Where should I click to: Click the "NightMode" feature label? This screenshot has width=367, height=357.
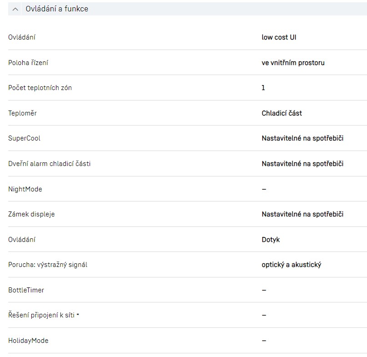pos(25,189)
